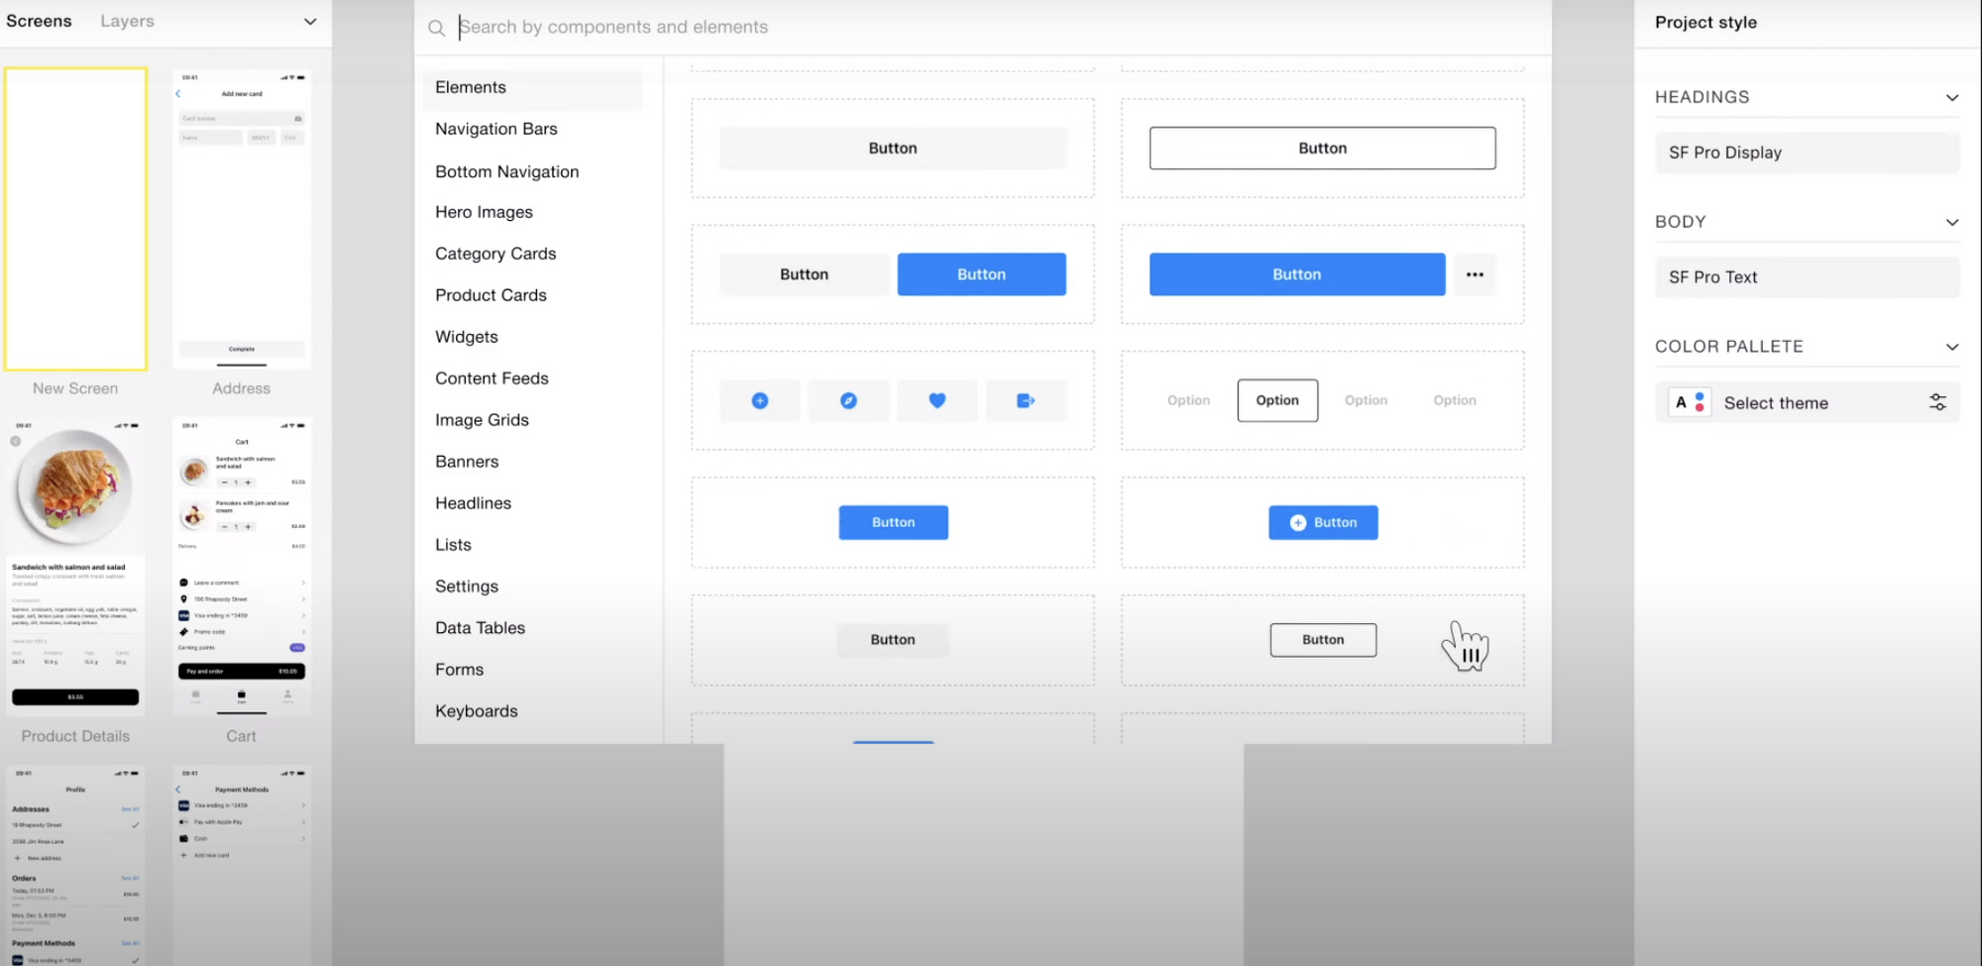
Task: Open the Product Cards category
Action: [491, 295]
